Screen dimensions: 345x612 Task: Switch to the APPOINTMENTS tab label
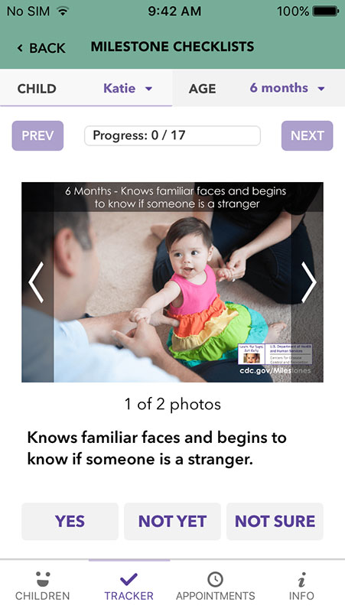(215, 596)
